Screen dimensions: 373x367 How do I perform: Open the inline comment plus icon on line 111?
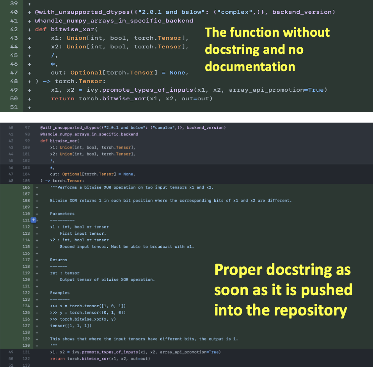click(x=33, y=220)
